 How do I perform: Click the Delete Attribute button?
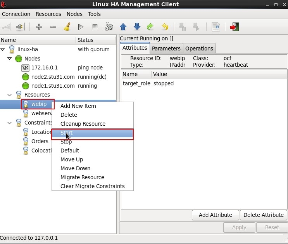click(x=264, y=215)
